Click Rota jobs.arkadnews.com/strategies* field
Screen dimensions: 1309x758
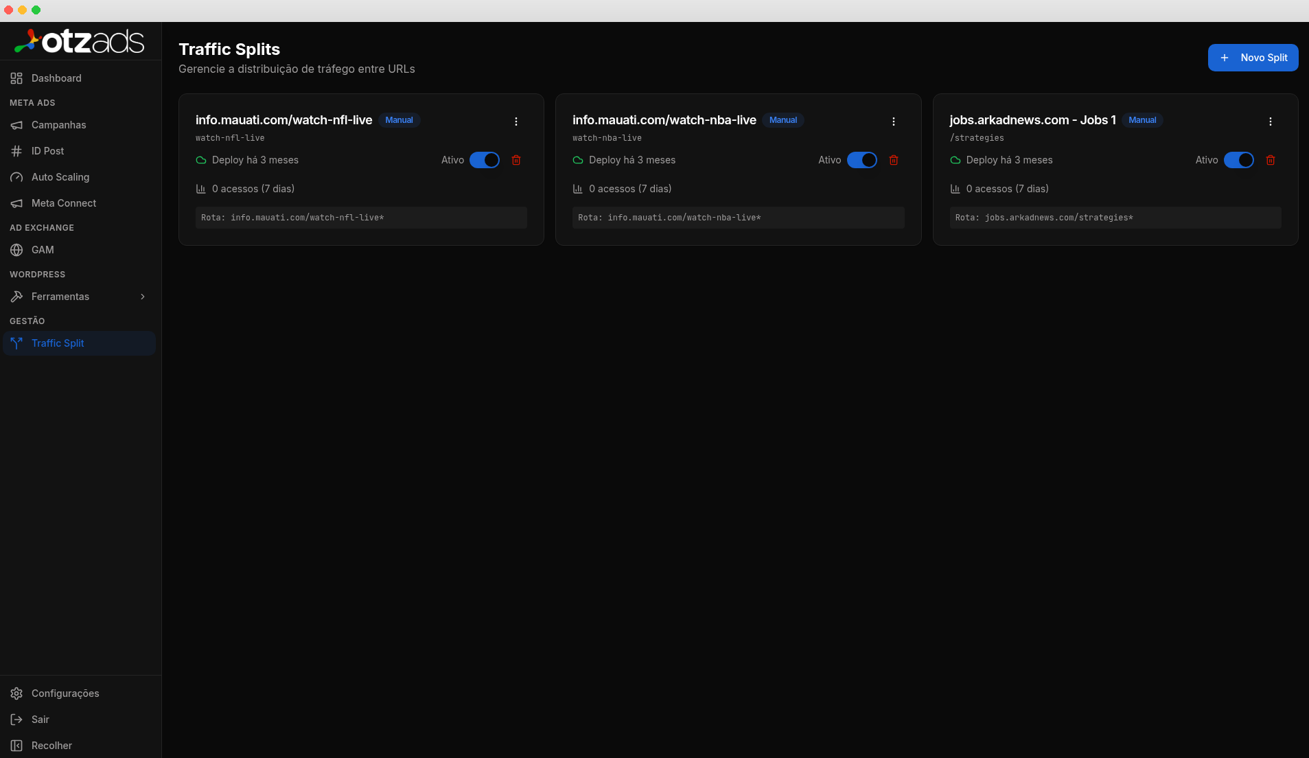coord(1115,218)
